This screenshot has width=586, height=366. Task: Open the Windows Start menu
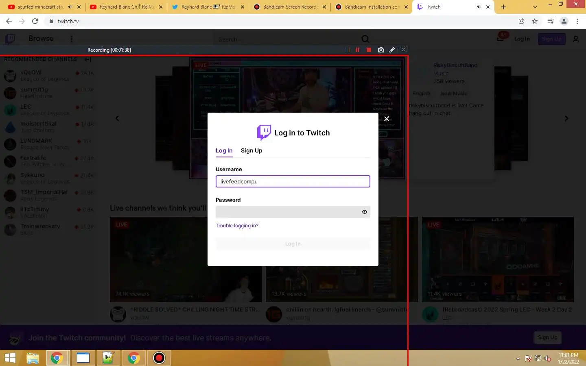(x=10, y=358)
